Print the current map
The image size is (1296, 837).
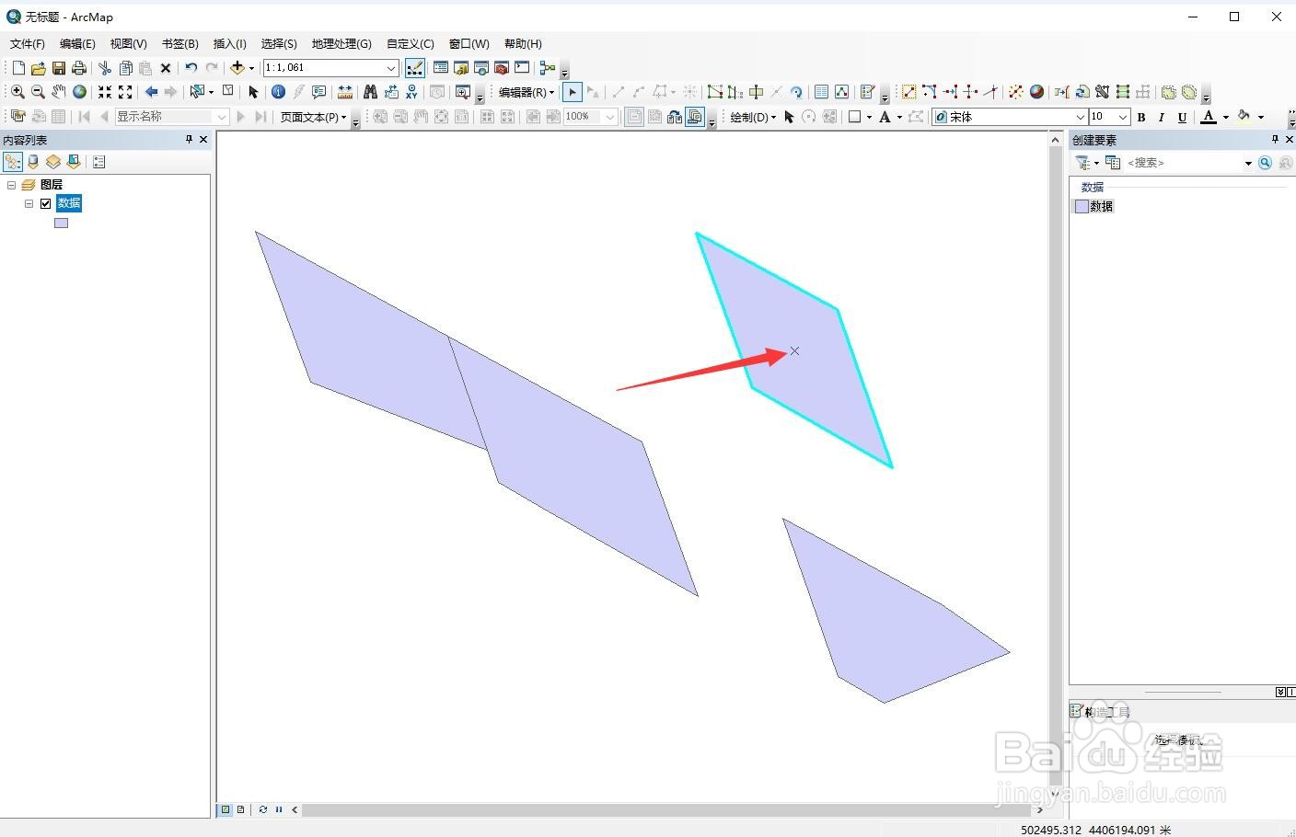[79, 68]
